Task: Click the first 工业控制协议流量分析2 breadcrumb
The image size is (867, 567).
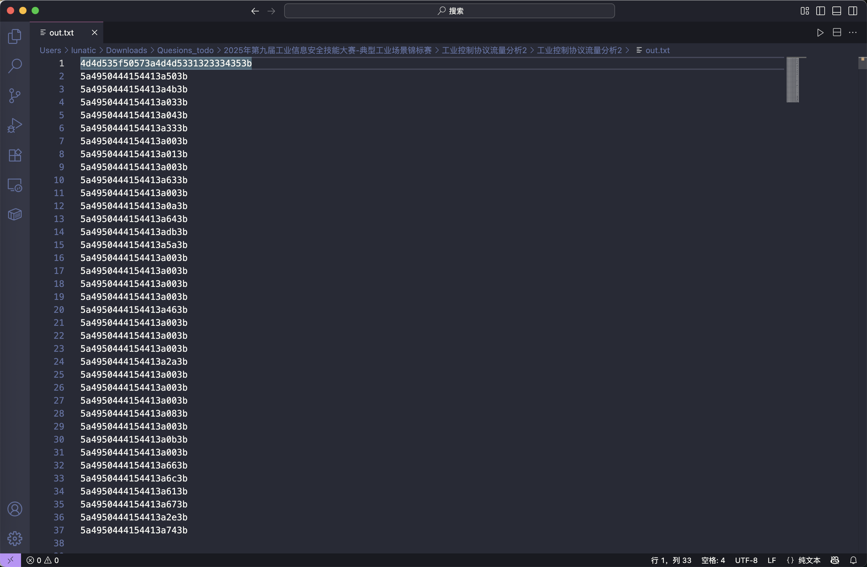Action: point(484,50)
